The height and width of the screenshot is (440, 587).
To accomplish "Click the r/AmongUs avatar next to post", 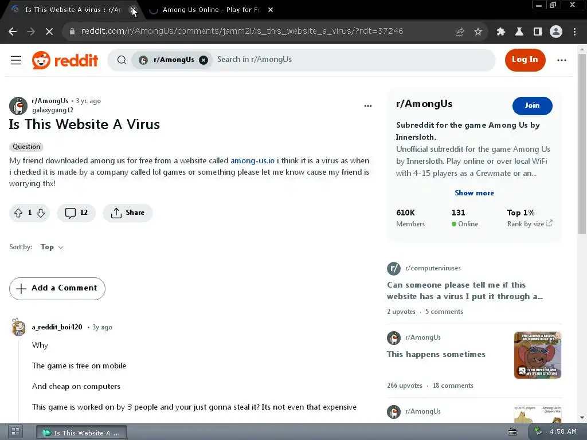I will (x=18, y=105).
